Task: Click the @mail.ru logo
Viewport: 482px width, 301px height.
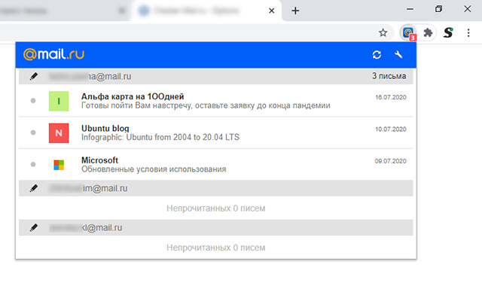Action: coord(53,54)
